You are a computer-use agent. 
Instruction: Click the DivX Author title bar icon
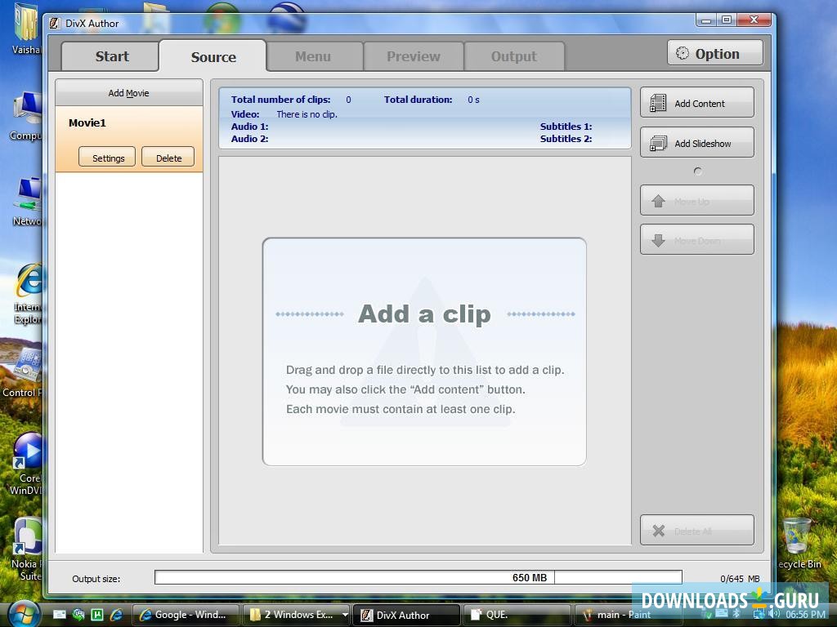click(x=54, y=24)
